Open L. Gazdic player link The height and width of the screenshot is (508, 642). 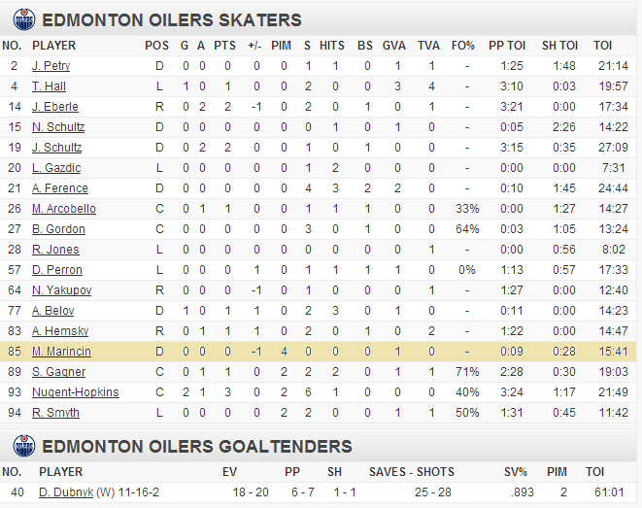tap(56, 168)
